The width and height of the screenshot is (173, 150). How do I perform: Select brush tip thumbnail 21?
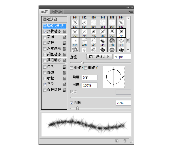pyautogui.click(x=121, y=42)
